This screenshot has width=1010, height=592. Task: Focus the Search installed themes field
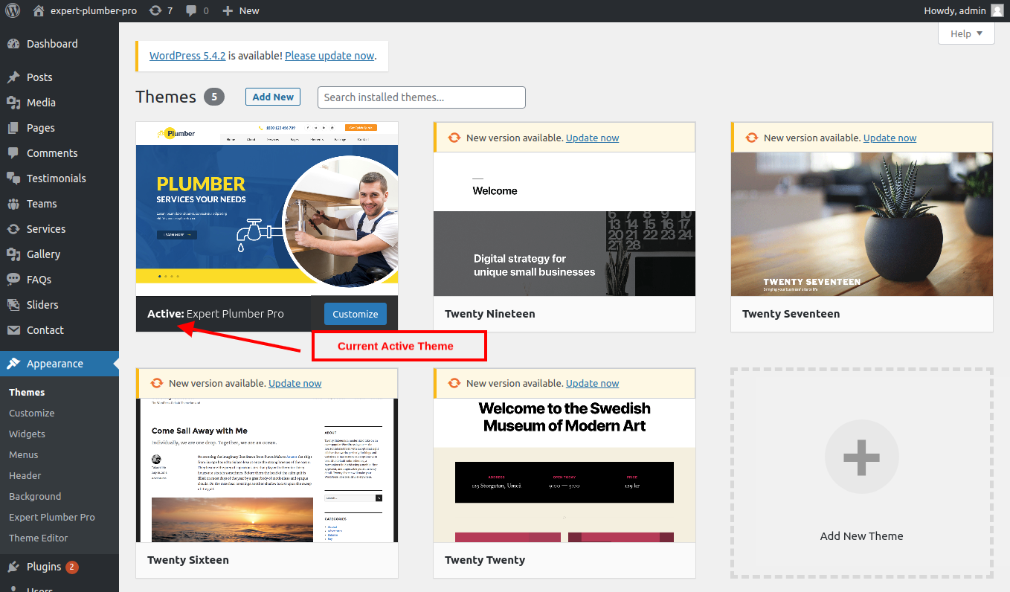pyautogui.click(x=422, y=97)
